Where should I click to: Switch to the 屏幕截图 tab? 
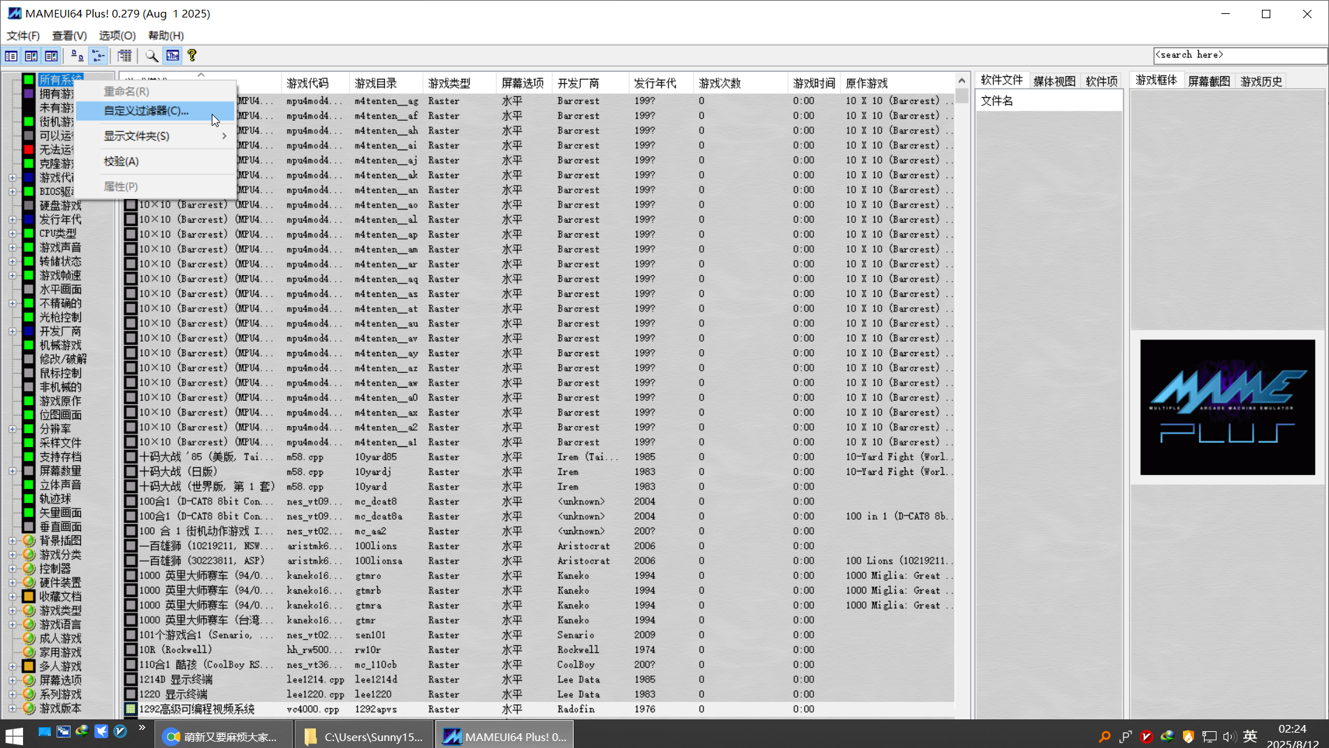coord(1209,81)
